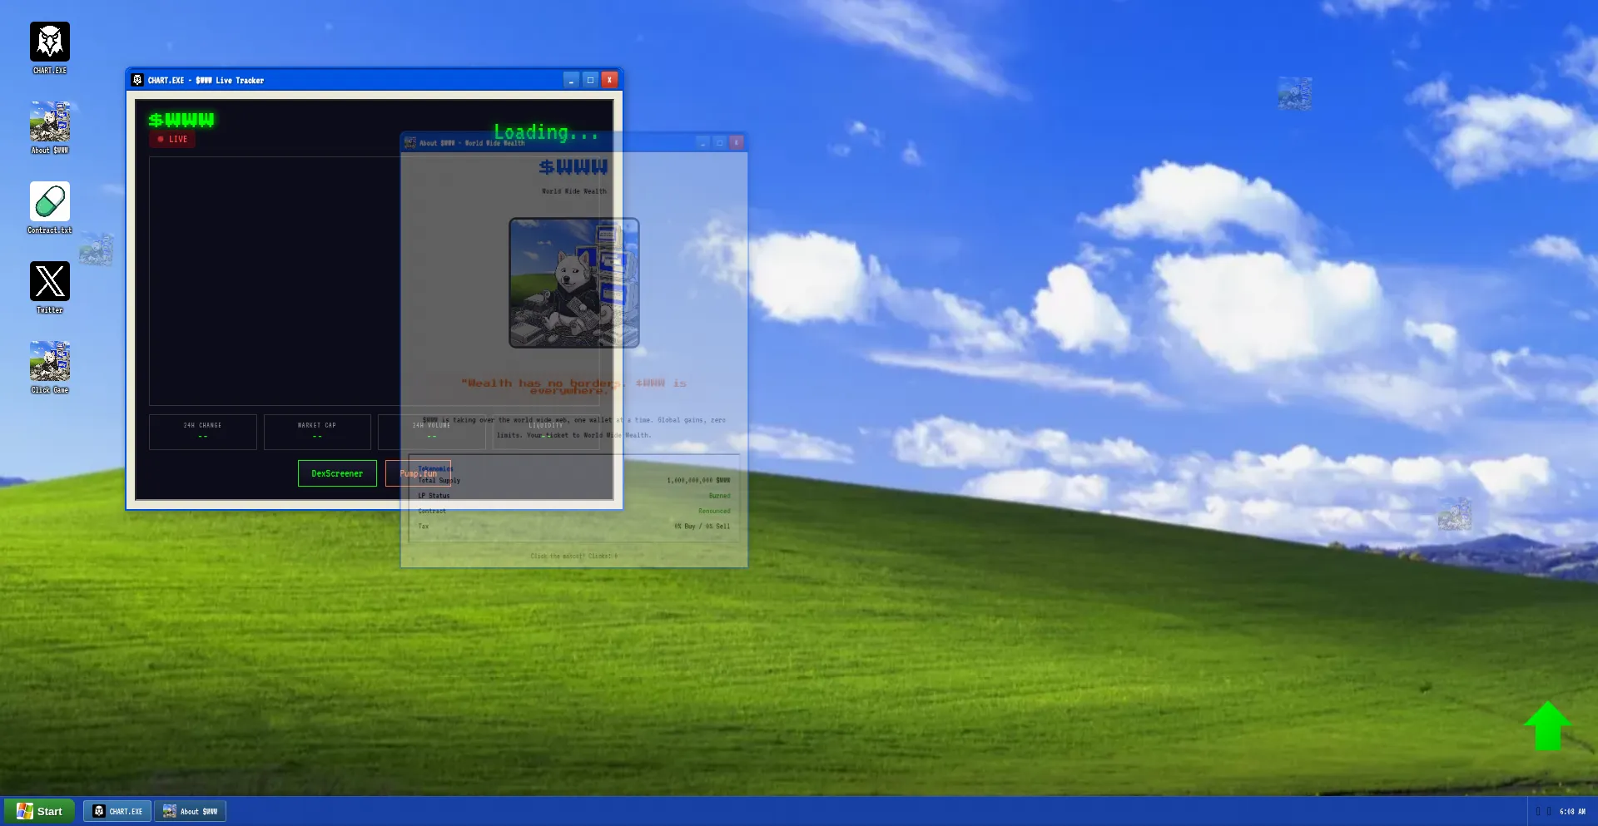The width and height of the screenshot is (1598, 826).
Task: Open the Contract.txt pill icon
Action: click(x=50, y=202)
